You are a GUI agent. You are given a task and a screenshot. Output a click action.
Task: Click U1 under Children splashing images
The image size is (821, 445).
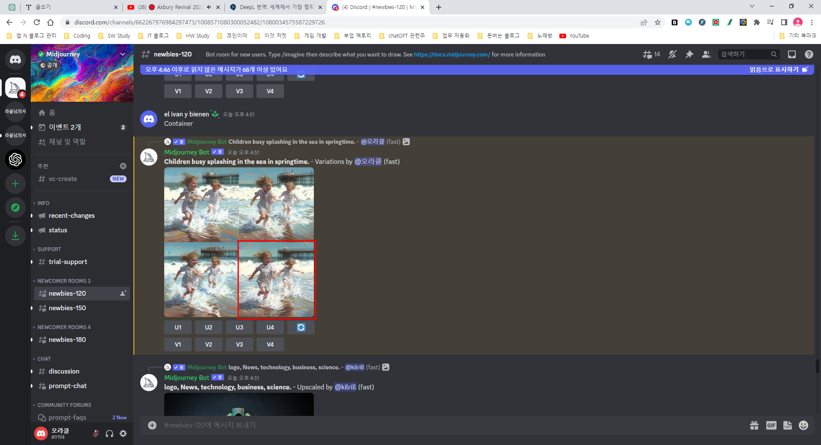coord(178,327)
